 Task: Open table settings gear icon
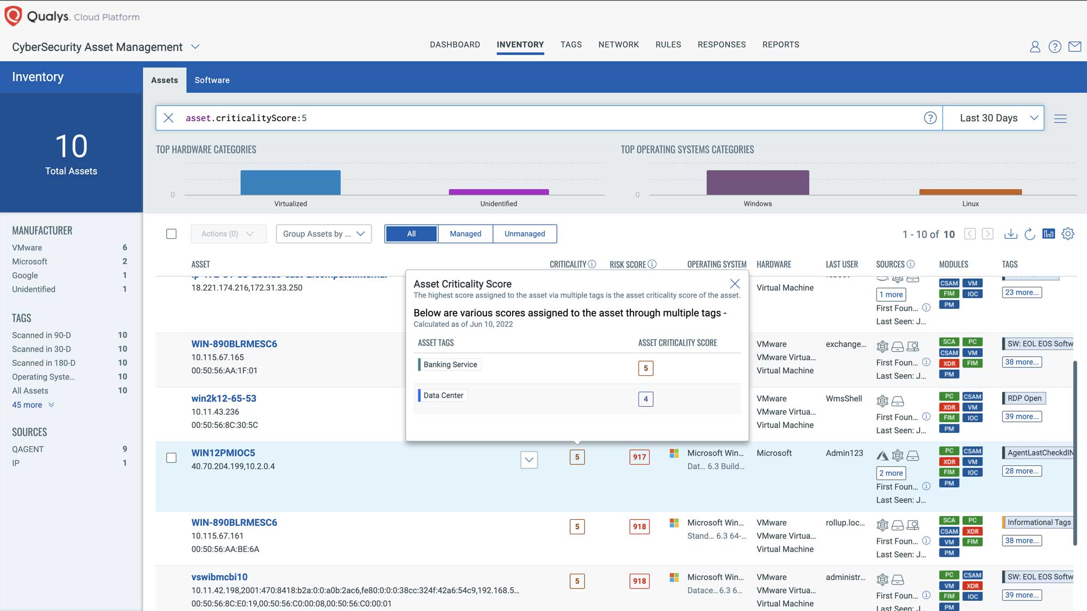pyautogui.click(x=1068, y=234)
